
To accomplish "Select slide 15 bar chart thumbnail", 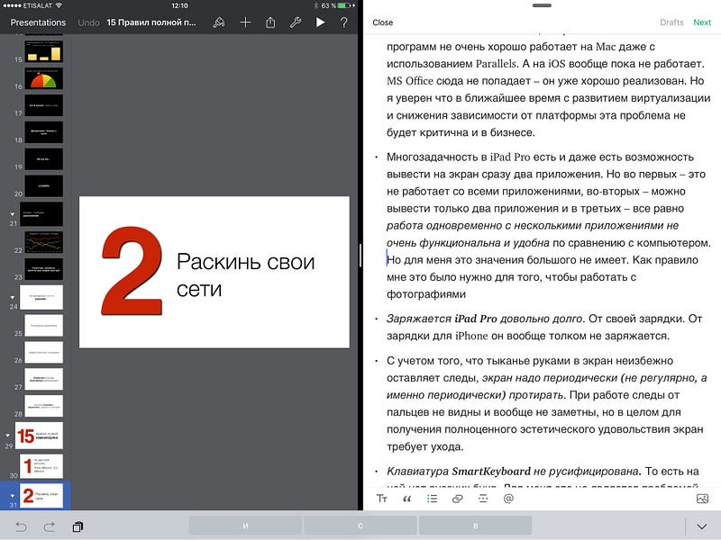I will (43, 51).
